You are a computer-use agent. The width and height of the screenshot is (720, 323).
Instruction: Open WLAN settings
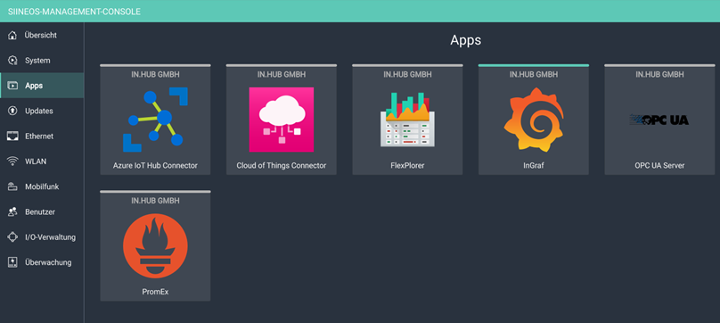click(x=42, y=161)
